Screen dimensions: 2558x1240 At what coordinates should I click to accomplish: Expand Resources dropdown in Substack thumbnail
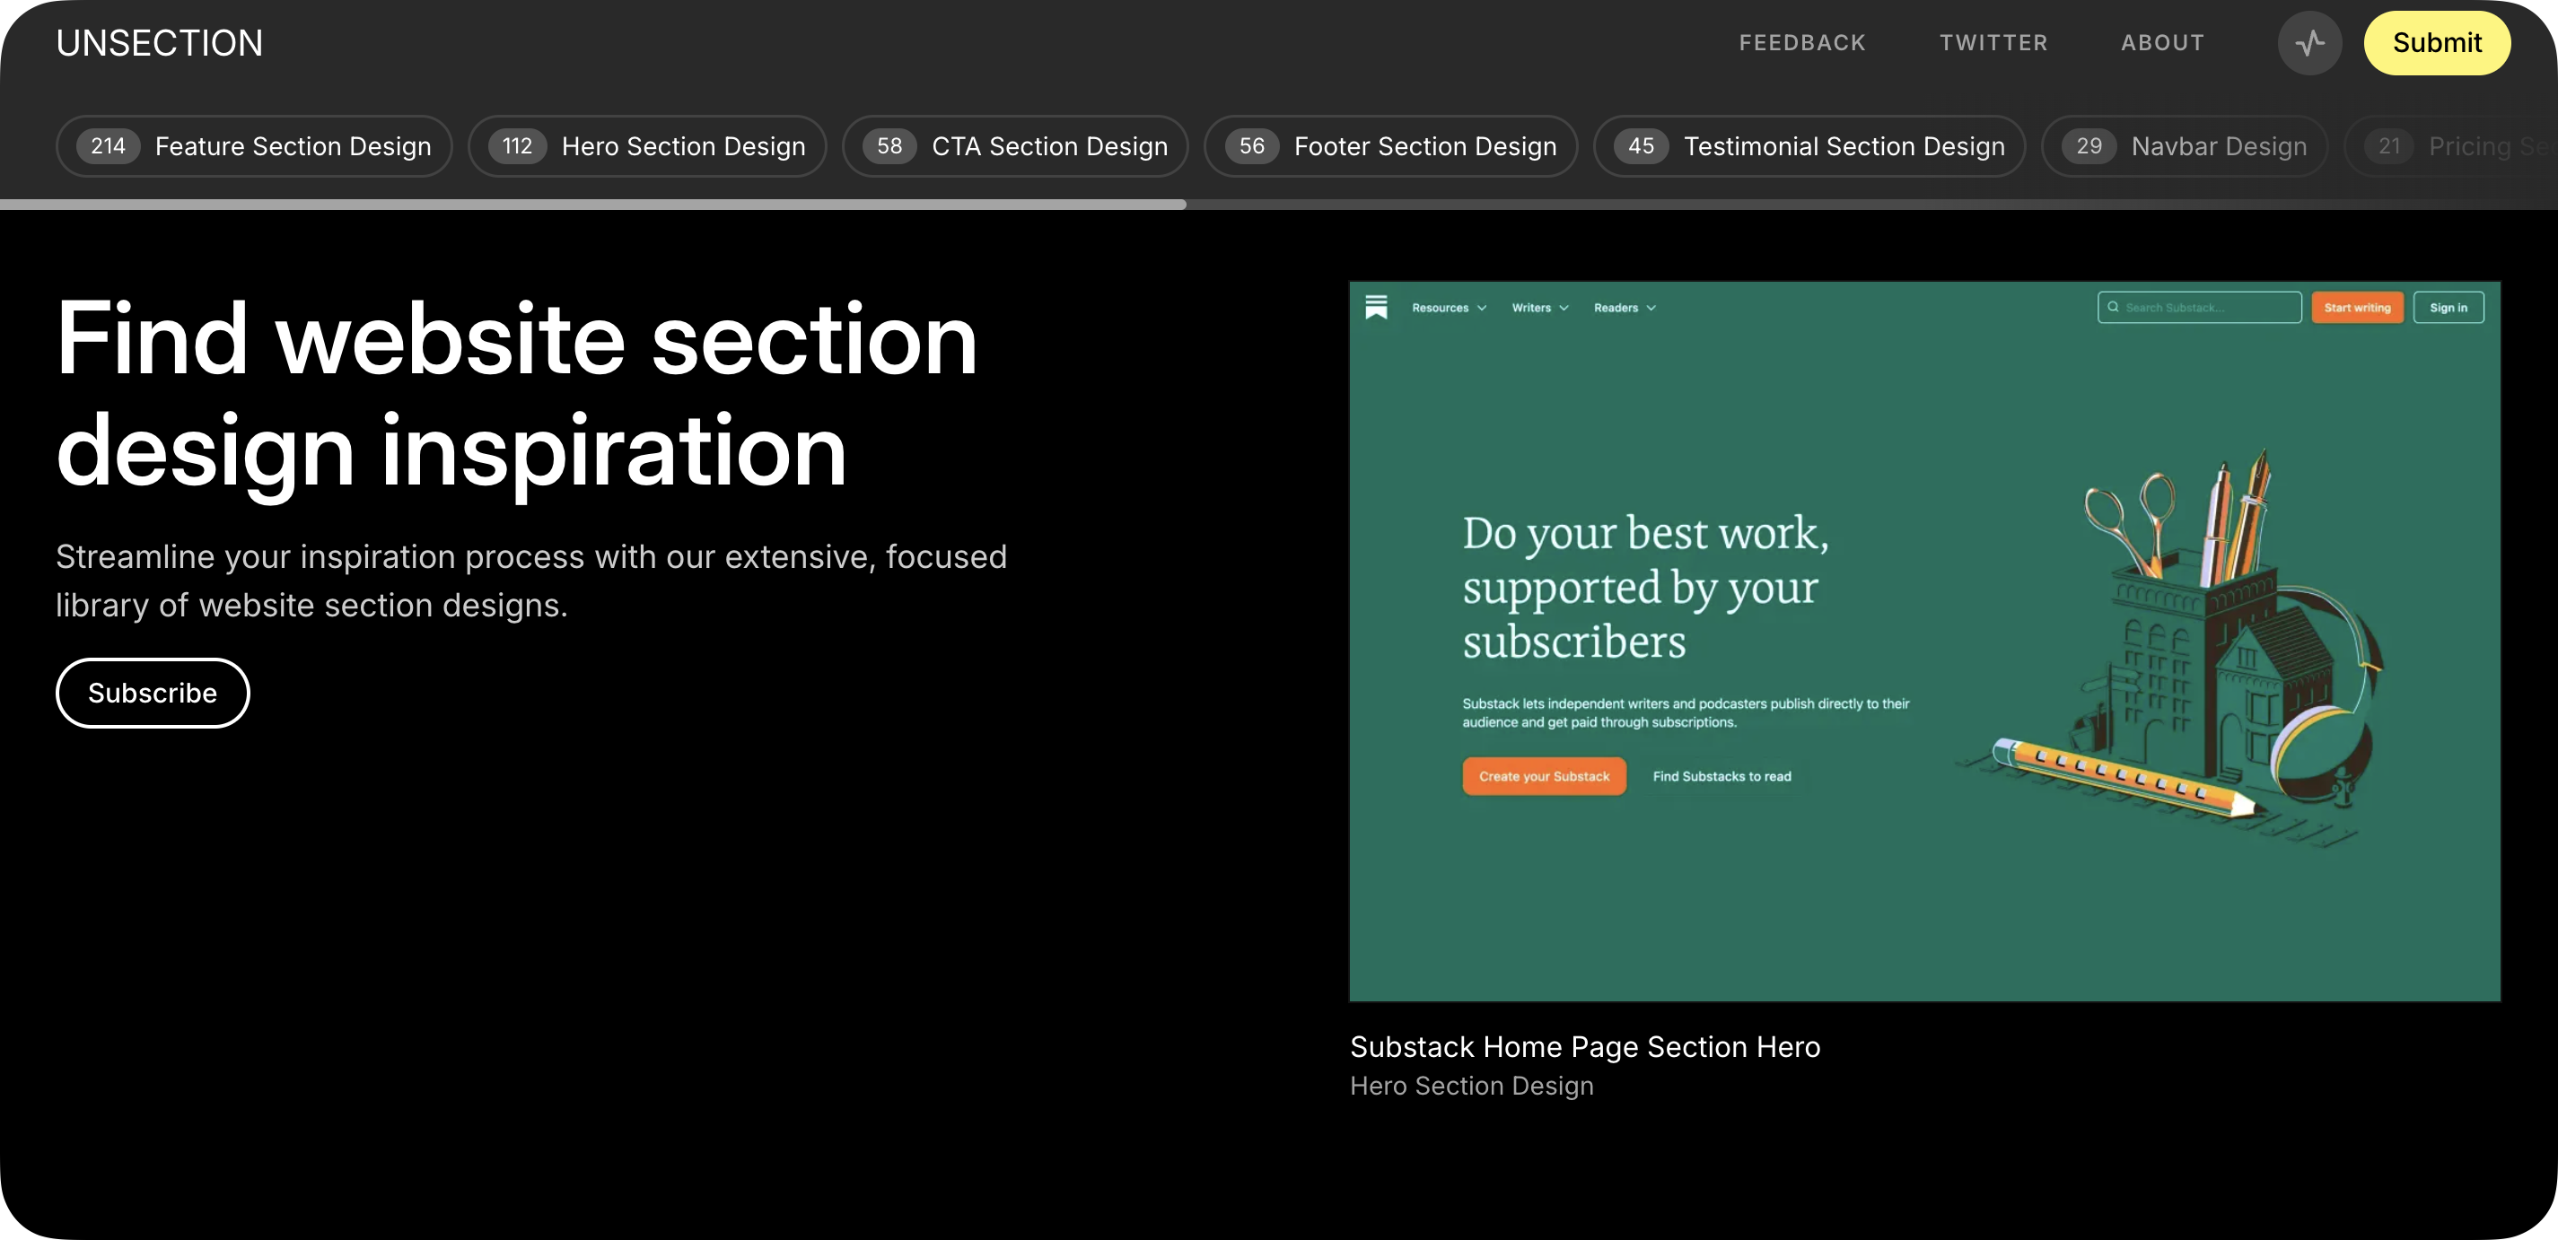tap(1449, 308)
